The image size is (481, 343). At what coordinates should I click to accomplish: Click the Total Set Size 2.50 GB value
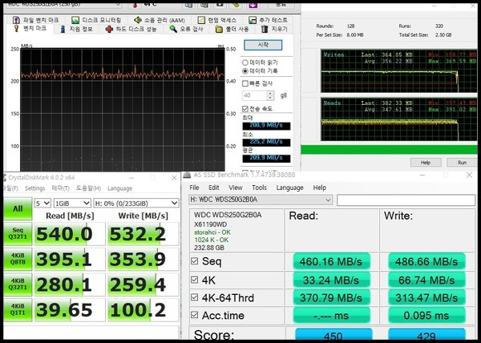pyautogui.click(x=443, y=35)
